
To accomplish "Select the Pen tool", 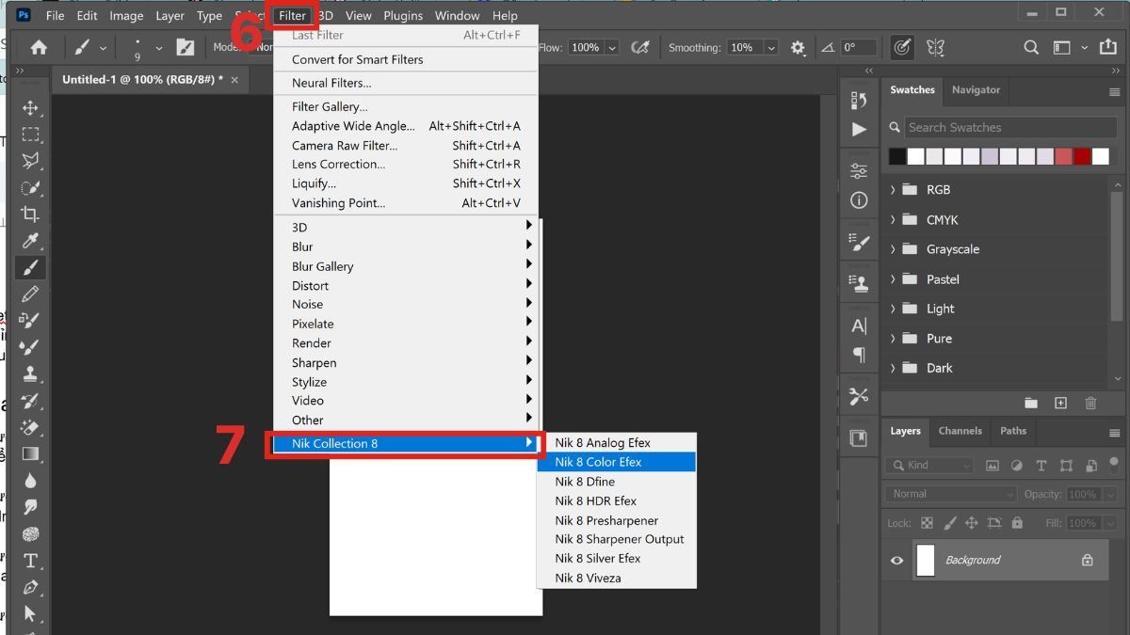I will tap(30, 587).
